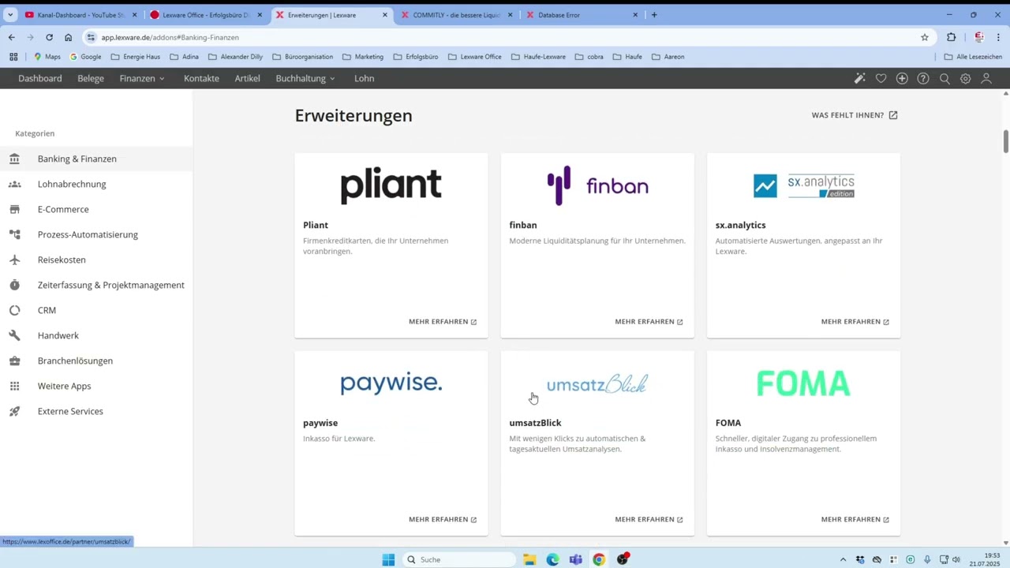Open the Marketing bookmark folder
Viewport: 1010px width, 568px height.
pyautogui.click(x=363, y=57)
